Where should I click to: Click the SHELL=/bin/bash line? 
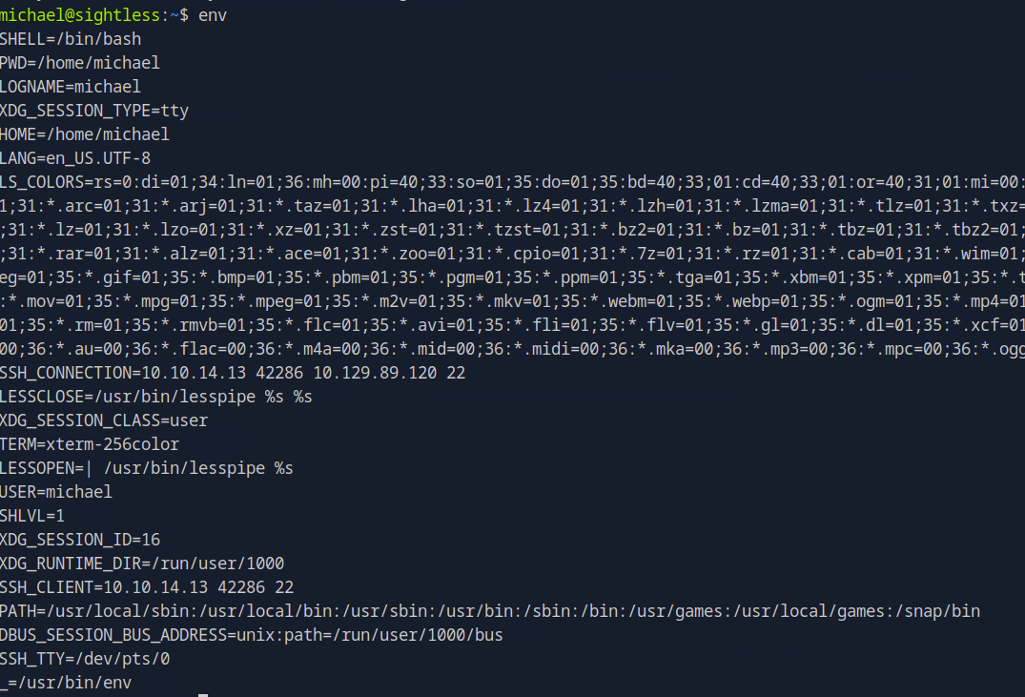[71, 39]
